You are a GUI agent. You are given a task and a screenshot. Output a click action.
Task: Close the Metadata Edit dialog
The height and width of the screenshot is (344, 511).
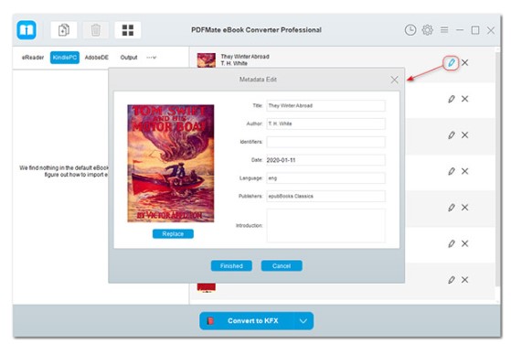[x=394, y=80]
